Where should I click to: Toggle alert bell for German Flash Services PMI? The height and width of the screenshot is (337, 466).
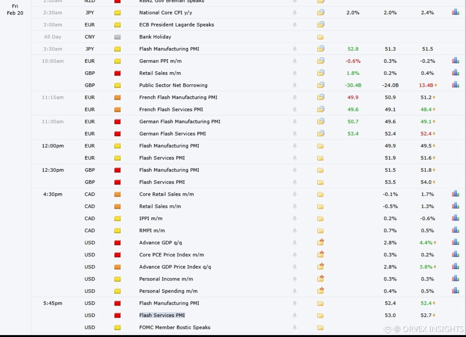(294, 133)
